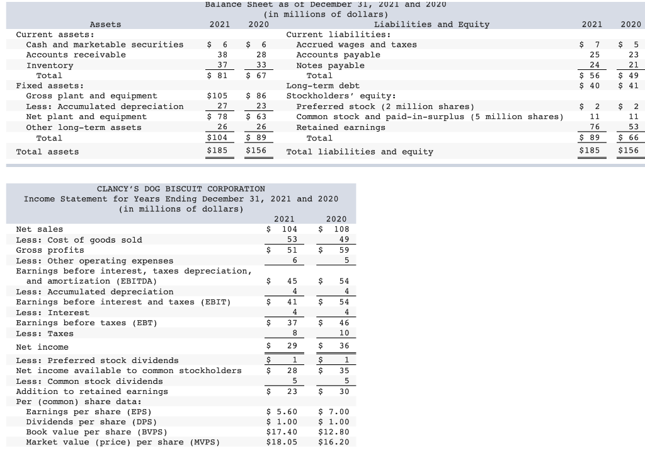
Task: Click 'Less: Cost of goods sold' label
Action: click(79, 240)
